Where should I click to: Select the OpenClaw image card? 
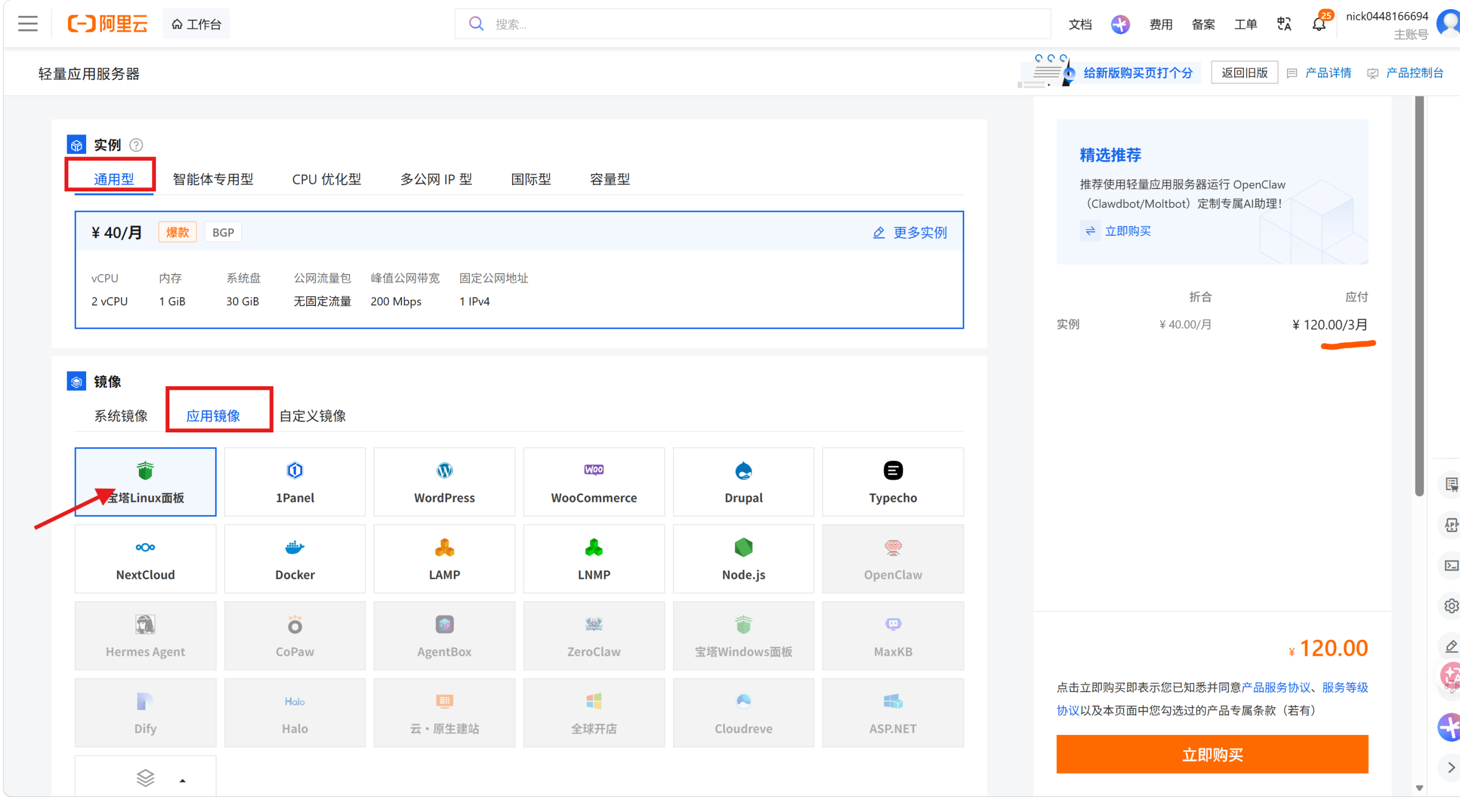893,559
